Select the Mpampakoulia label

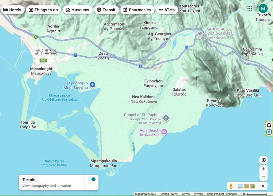104,163
